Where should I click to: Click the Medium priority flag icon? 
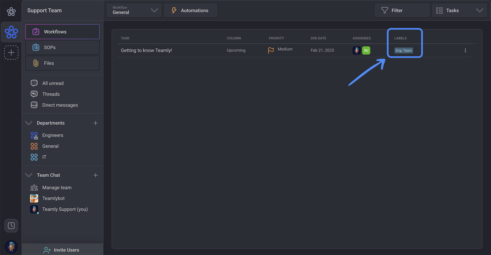tap(271, 50)
